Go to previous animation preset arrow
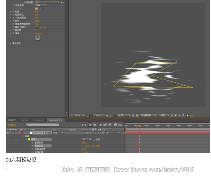The image size is (211, 176). pyautogui.click(x=61, y=2)
